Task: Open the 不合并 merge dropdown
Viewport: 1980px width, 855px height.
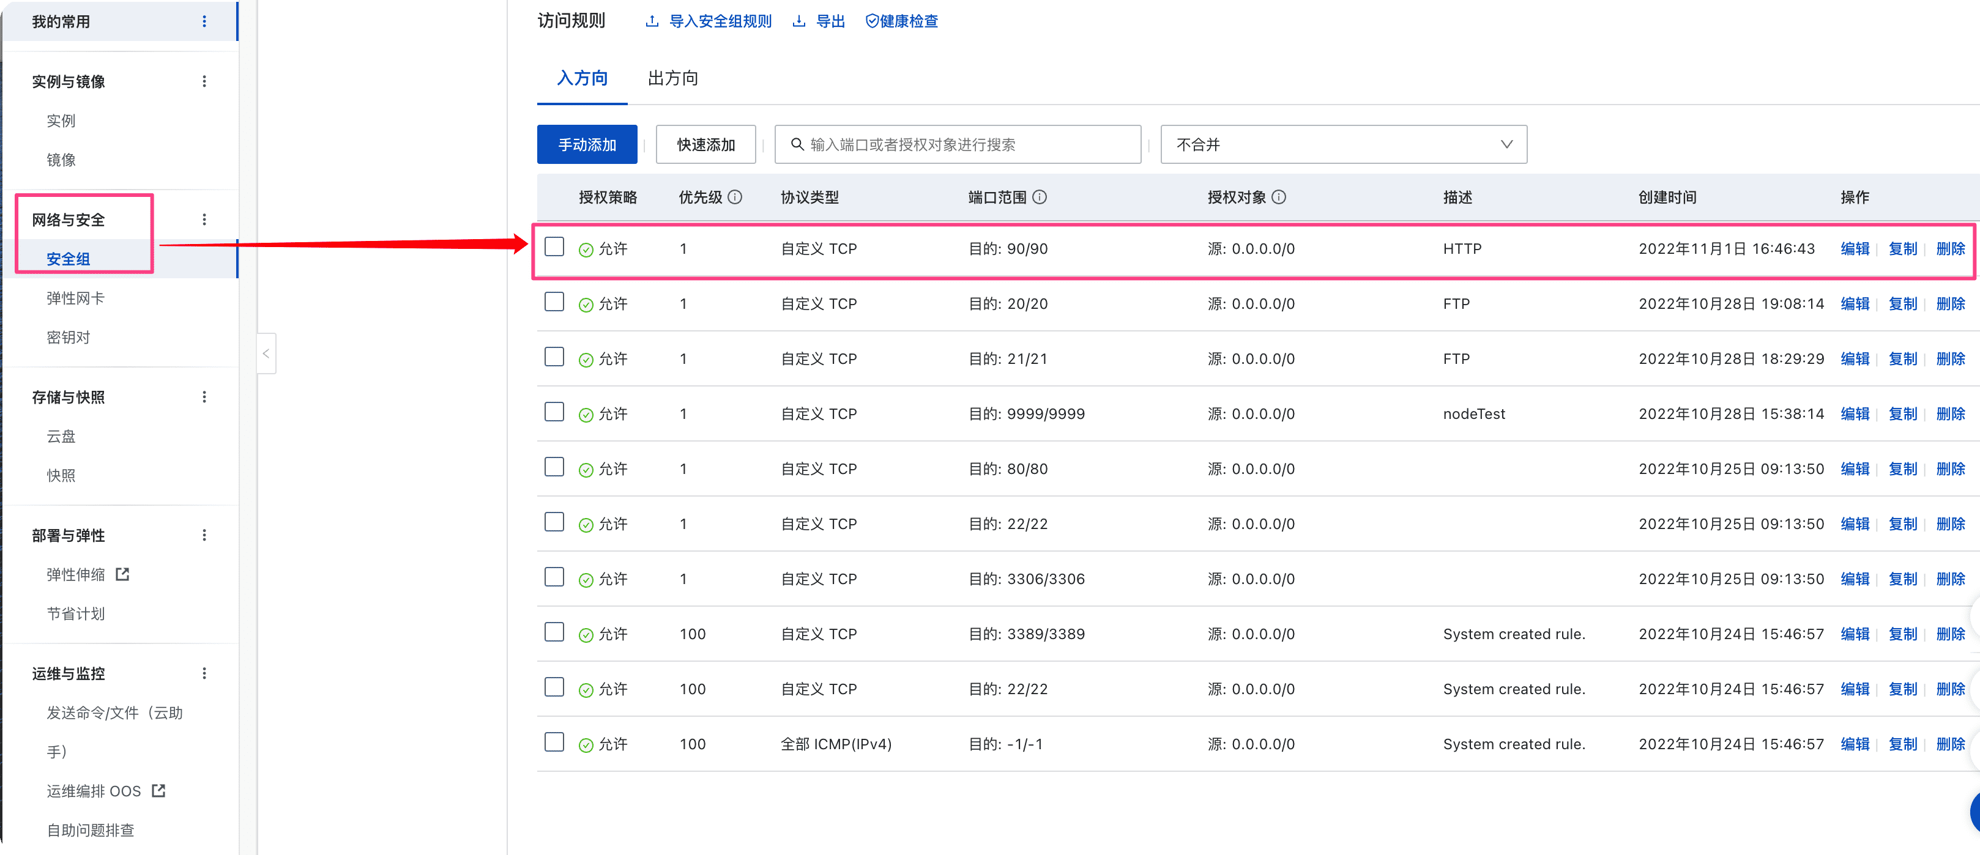Action: tap(1344, 144)
